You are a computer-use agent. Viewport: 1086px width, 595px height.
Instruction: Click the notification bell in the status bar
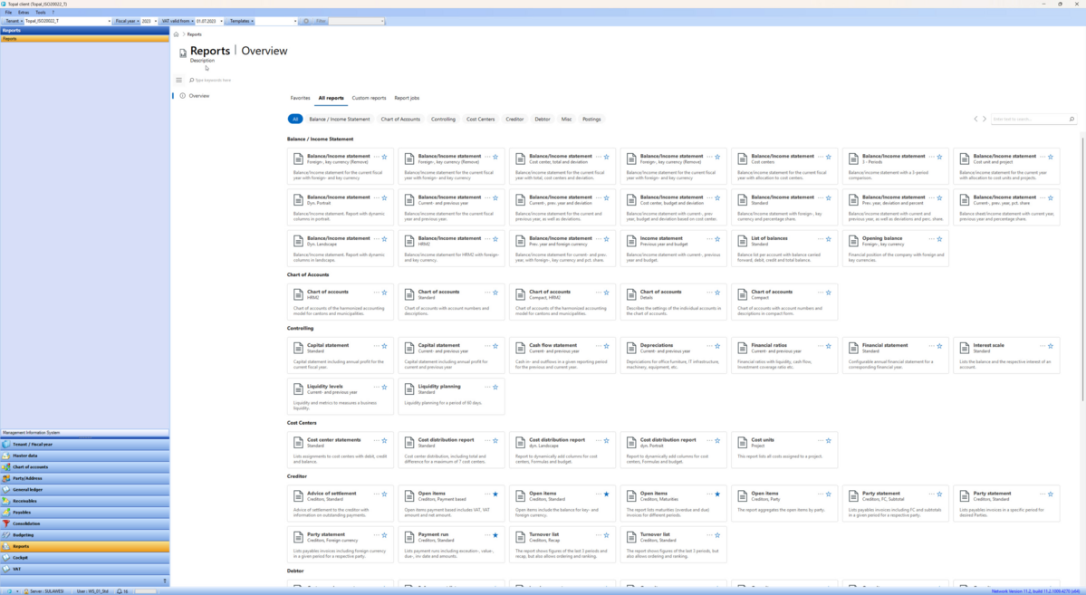[x=120, y=590]
